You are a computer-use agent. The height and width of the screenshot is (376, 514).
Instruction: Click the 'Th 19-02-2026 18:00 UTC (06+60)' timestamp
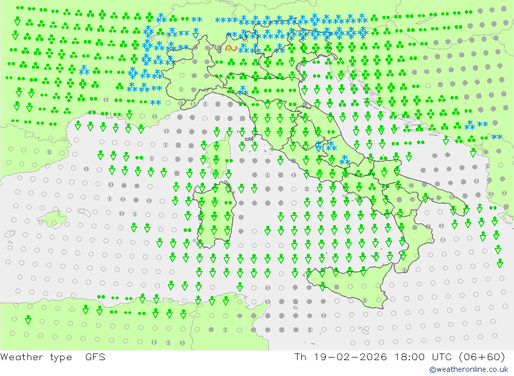point(399,357)
